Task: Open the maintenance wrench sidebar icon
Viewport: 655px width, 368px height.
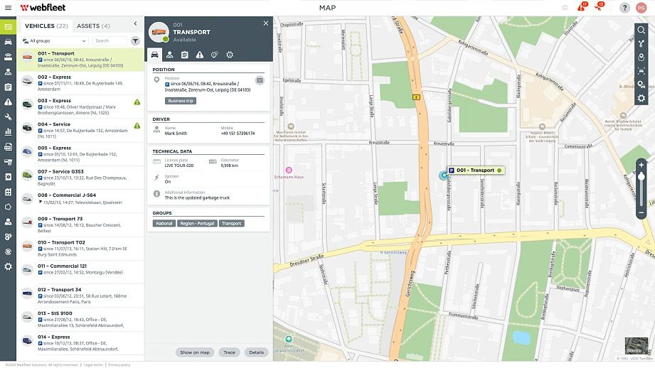Action: click(8, 117)
